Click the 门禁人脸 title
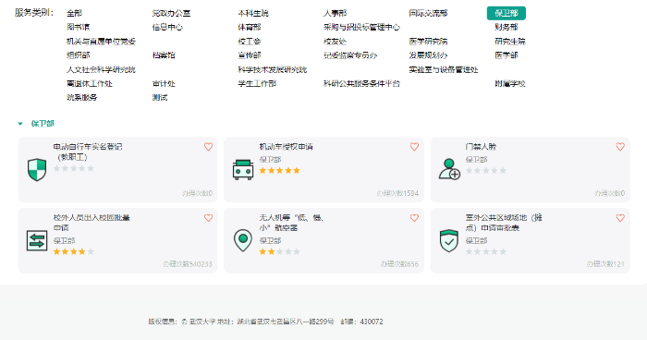 point(481,147)
